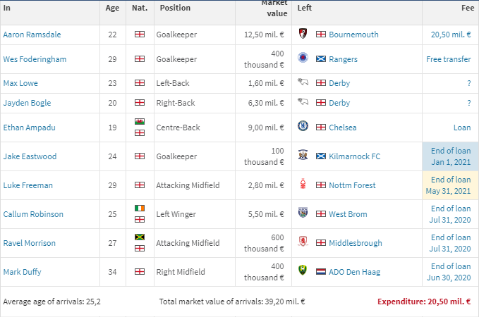Image resolution: width=479 pixels, height=317 pixels.
Task: Select the Jayden Bogle player link
Action: [27, 103]
